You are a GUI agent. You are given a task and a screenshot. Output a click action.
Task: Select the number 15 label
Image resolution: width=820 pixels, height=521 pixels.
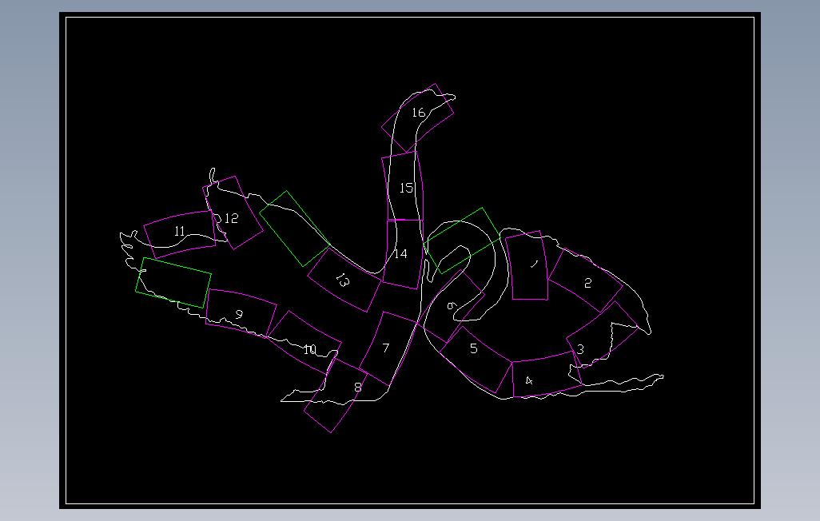pyautogui.click(x=406, y=187)
